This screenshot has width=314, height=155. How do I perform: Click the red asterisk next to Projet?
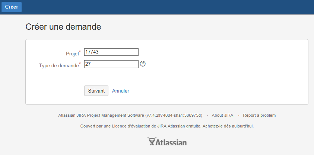point(80,52)
